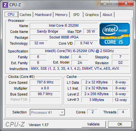Click the Specification text field
Screen dimensions: 136x131
pos(79,51)
